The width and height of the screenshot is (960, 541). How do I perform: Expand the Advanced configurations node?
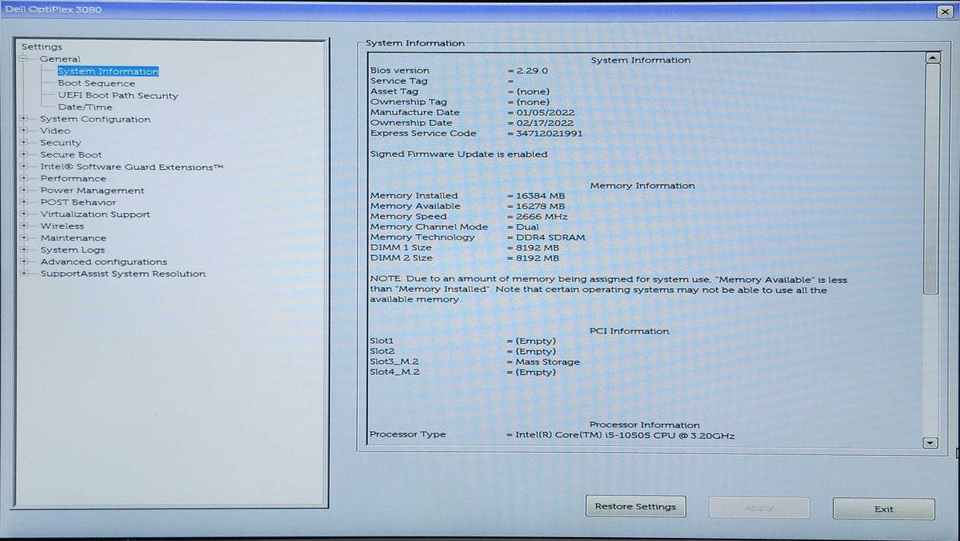click(x=24, y=262)
